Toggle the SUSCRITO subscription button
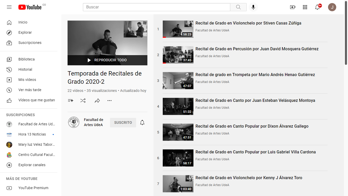This screenshot has width=348, height=196. tap(123, 122)
